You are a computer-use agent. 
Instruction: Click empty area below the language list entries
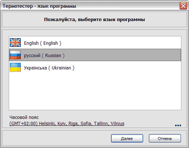tap(95, 92)
